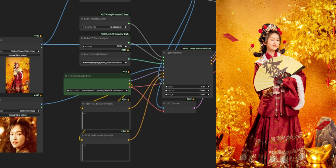Image resolution: width=336 pixels, height=168 pixels.
Task: Open the instantid_file combo showing ip-adapter.bin
Action: tap(105, 27)
